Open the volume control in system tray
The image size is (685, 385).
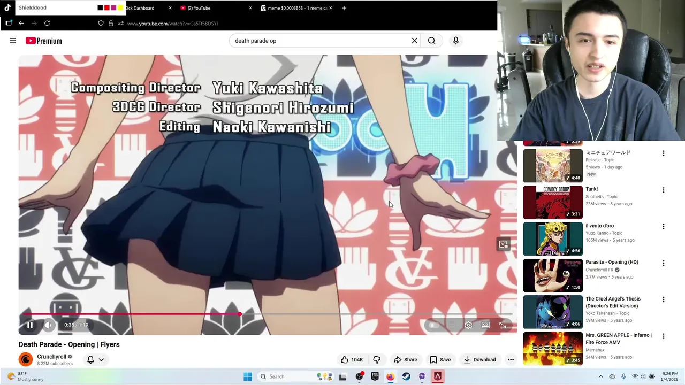(643, 376)
